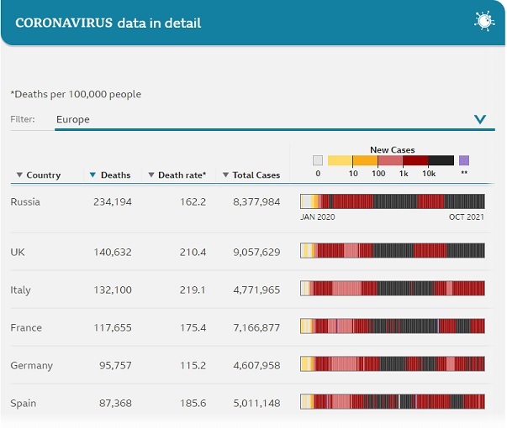Viewport: 507px width, 428px height.
Task: Sort the table by Deaths column
Action: pyautogui.click(x=110, y=175)
